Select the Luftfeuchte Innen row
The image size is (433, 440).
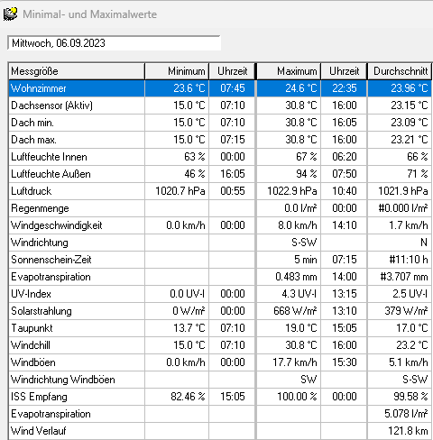coord(220,157)
